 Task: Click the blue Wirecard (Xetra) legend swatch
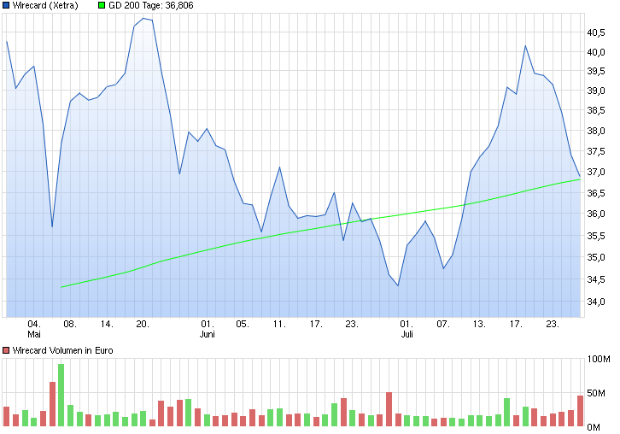click(x=6, y=5)
